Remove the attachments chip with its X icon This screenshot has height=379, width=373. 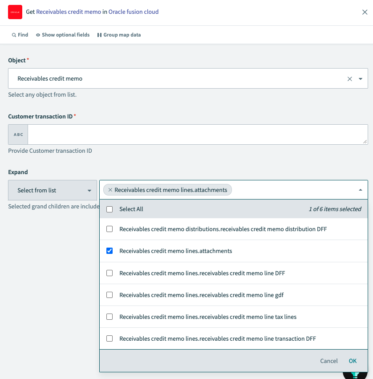[110, 190]
